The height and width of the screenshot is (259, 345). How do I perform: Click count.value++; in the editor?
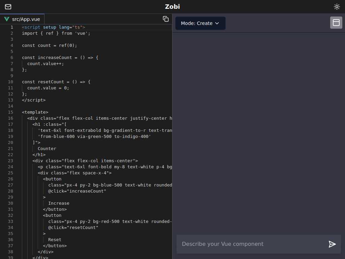click(x=45, y=64)
